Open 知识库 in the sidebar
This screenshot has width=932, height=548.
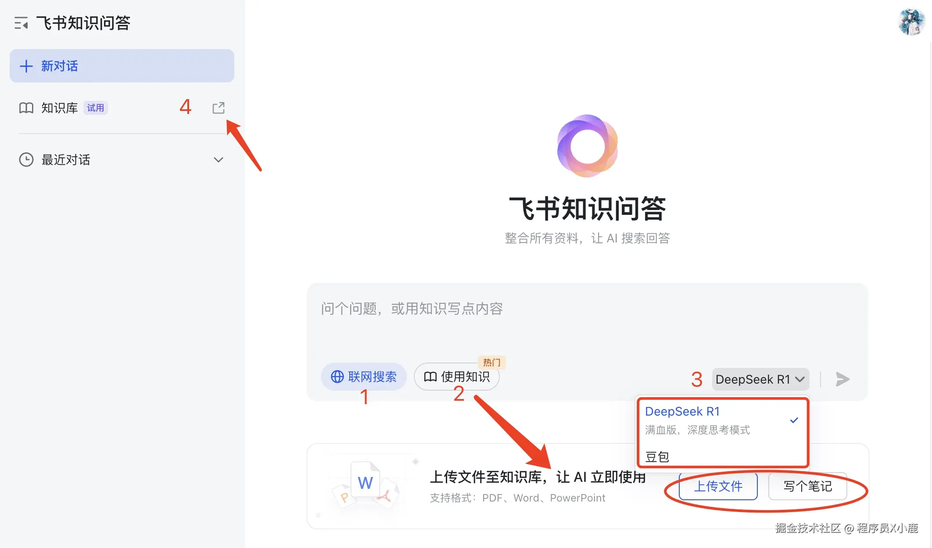pos(60,108)
